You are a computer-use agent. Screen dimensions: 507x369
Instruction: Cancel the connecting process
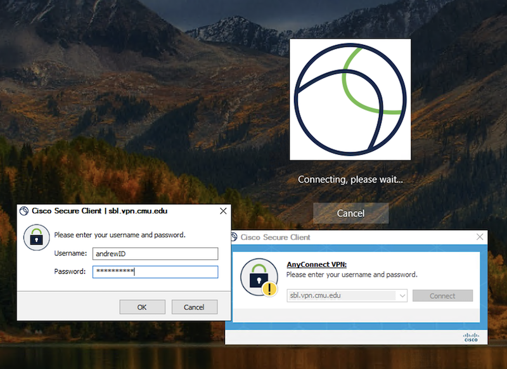[x=350, y=213]
